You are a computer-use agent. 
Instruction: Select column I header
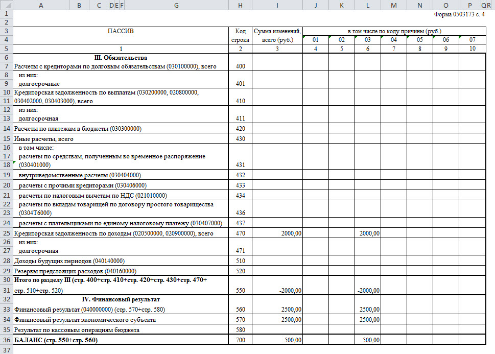(x=276, y=5)
